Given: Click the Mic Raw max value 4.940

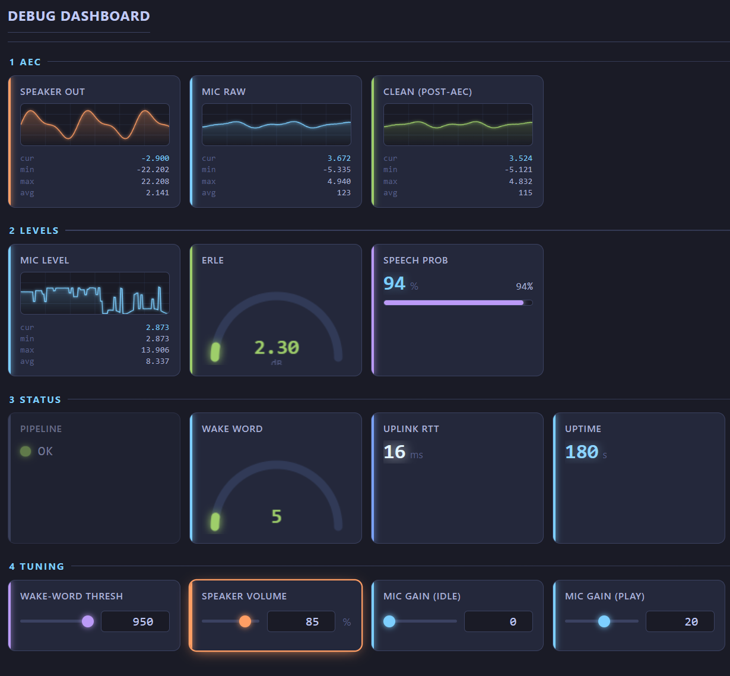Looking at the screenshot, I should [x=339, y=181].
